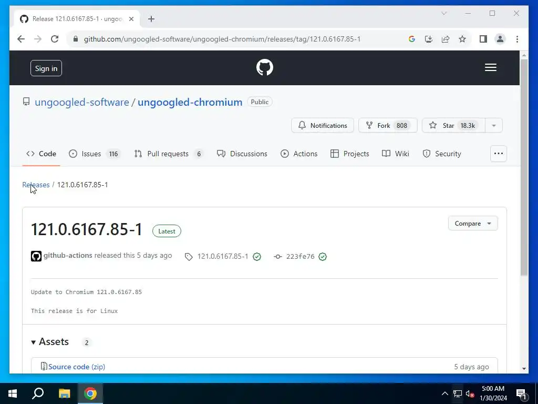Screen dimensions: 538x404
Task: Open Windows search from the taskbar
Action: coord(38,393)
